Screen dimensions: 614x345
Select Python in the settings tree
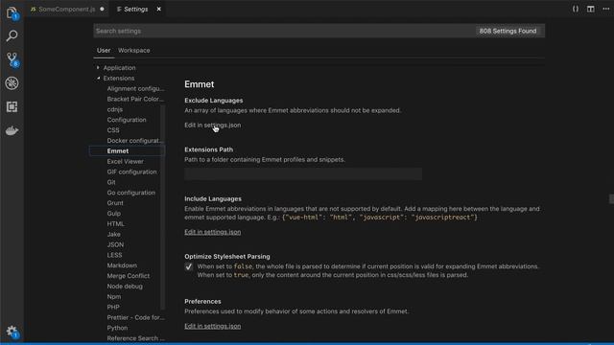pos(117,328)
